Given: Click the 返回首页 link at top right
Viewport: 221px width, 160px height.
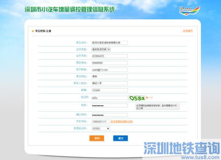Looking at the screenshot, I should [188, 31].
